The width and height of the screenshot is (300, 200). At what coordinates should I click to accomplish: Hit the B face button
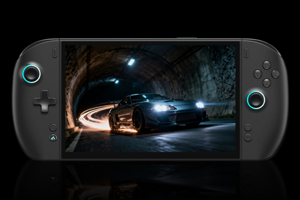point(275,74)
